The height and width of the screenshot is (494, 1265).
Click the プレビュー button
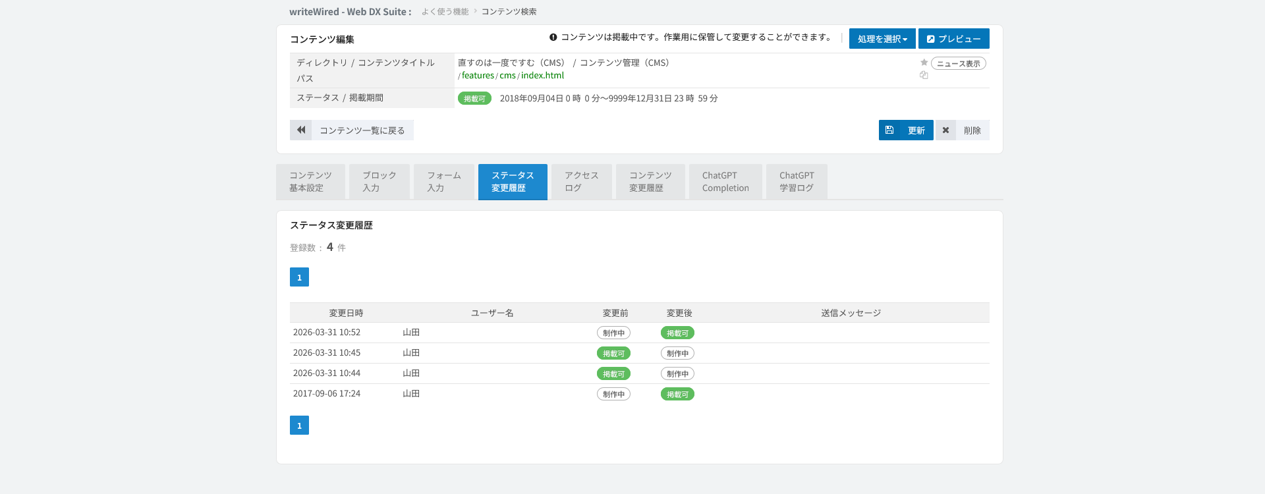(954, 39)
